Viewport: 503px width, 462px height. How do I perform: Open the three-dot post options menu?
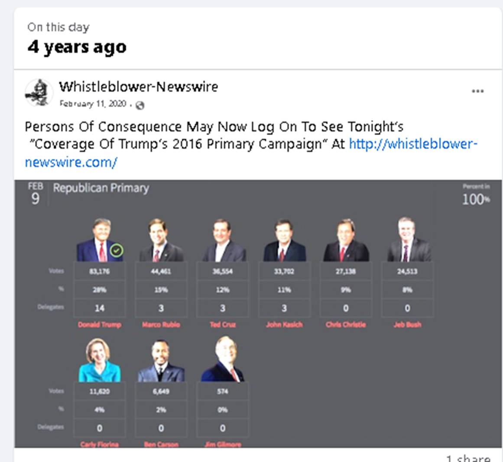click(478, 91)
